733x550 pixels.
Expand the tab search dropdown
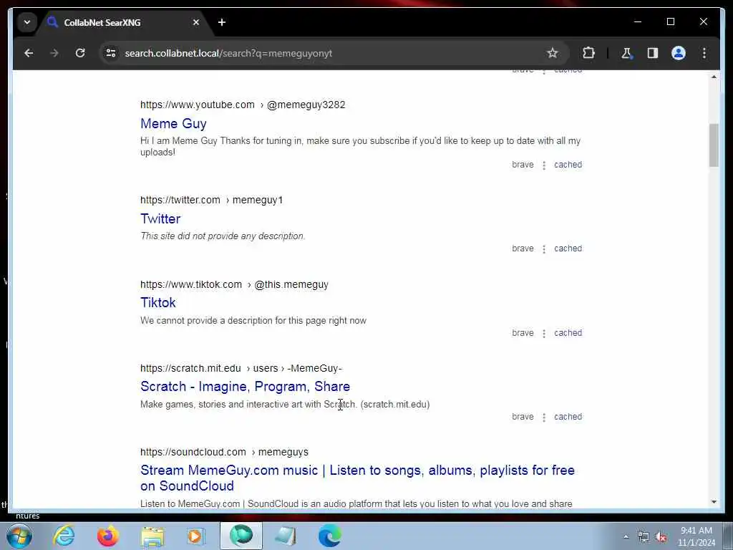[27, 22]
